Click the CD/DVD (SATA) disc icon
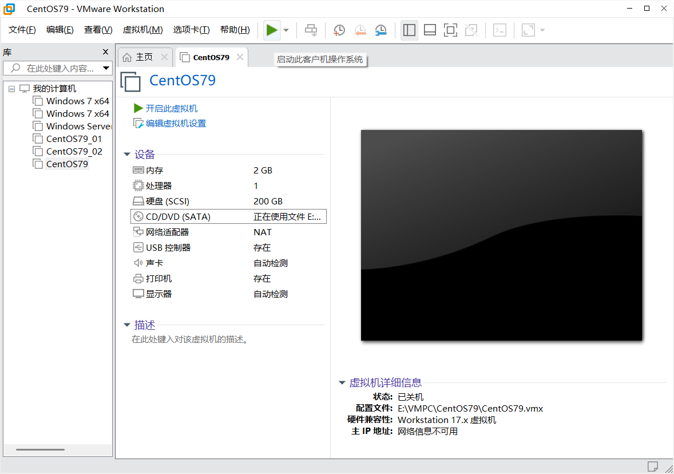Viewport: 674px width, 474px height. (138, 216)
